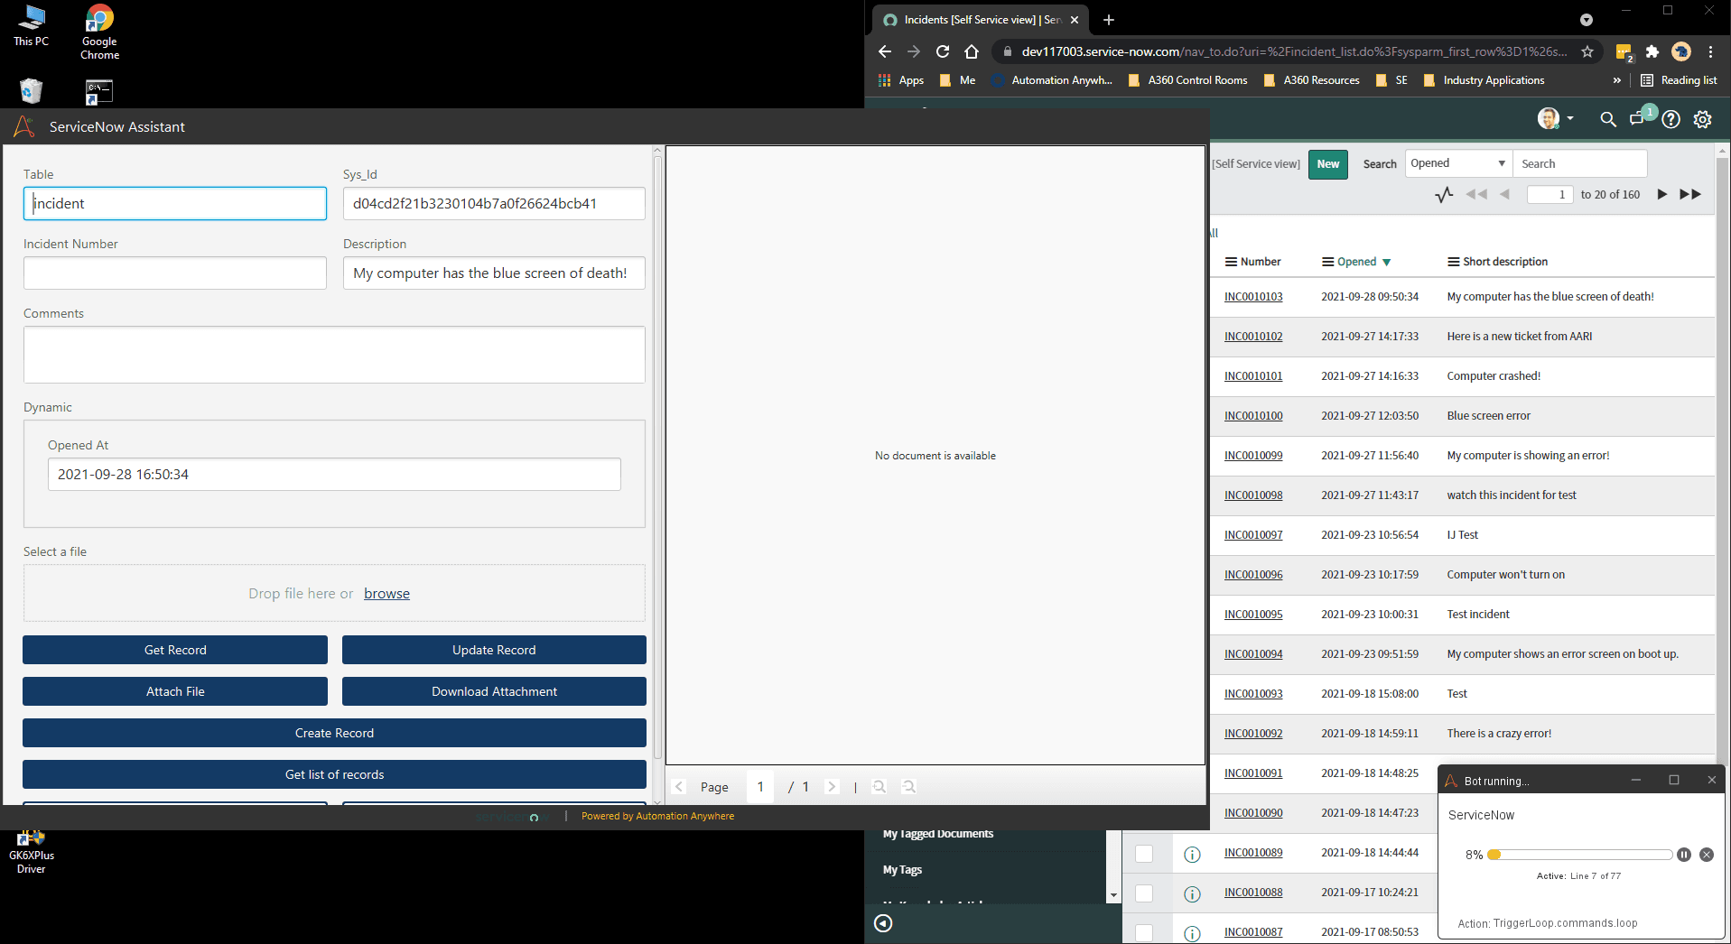Go to next document page arrow
Image resolution: width=1731 pixels, height=944 pixels.
coord(832,786)
